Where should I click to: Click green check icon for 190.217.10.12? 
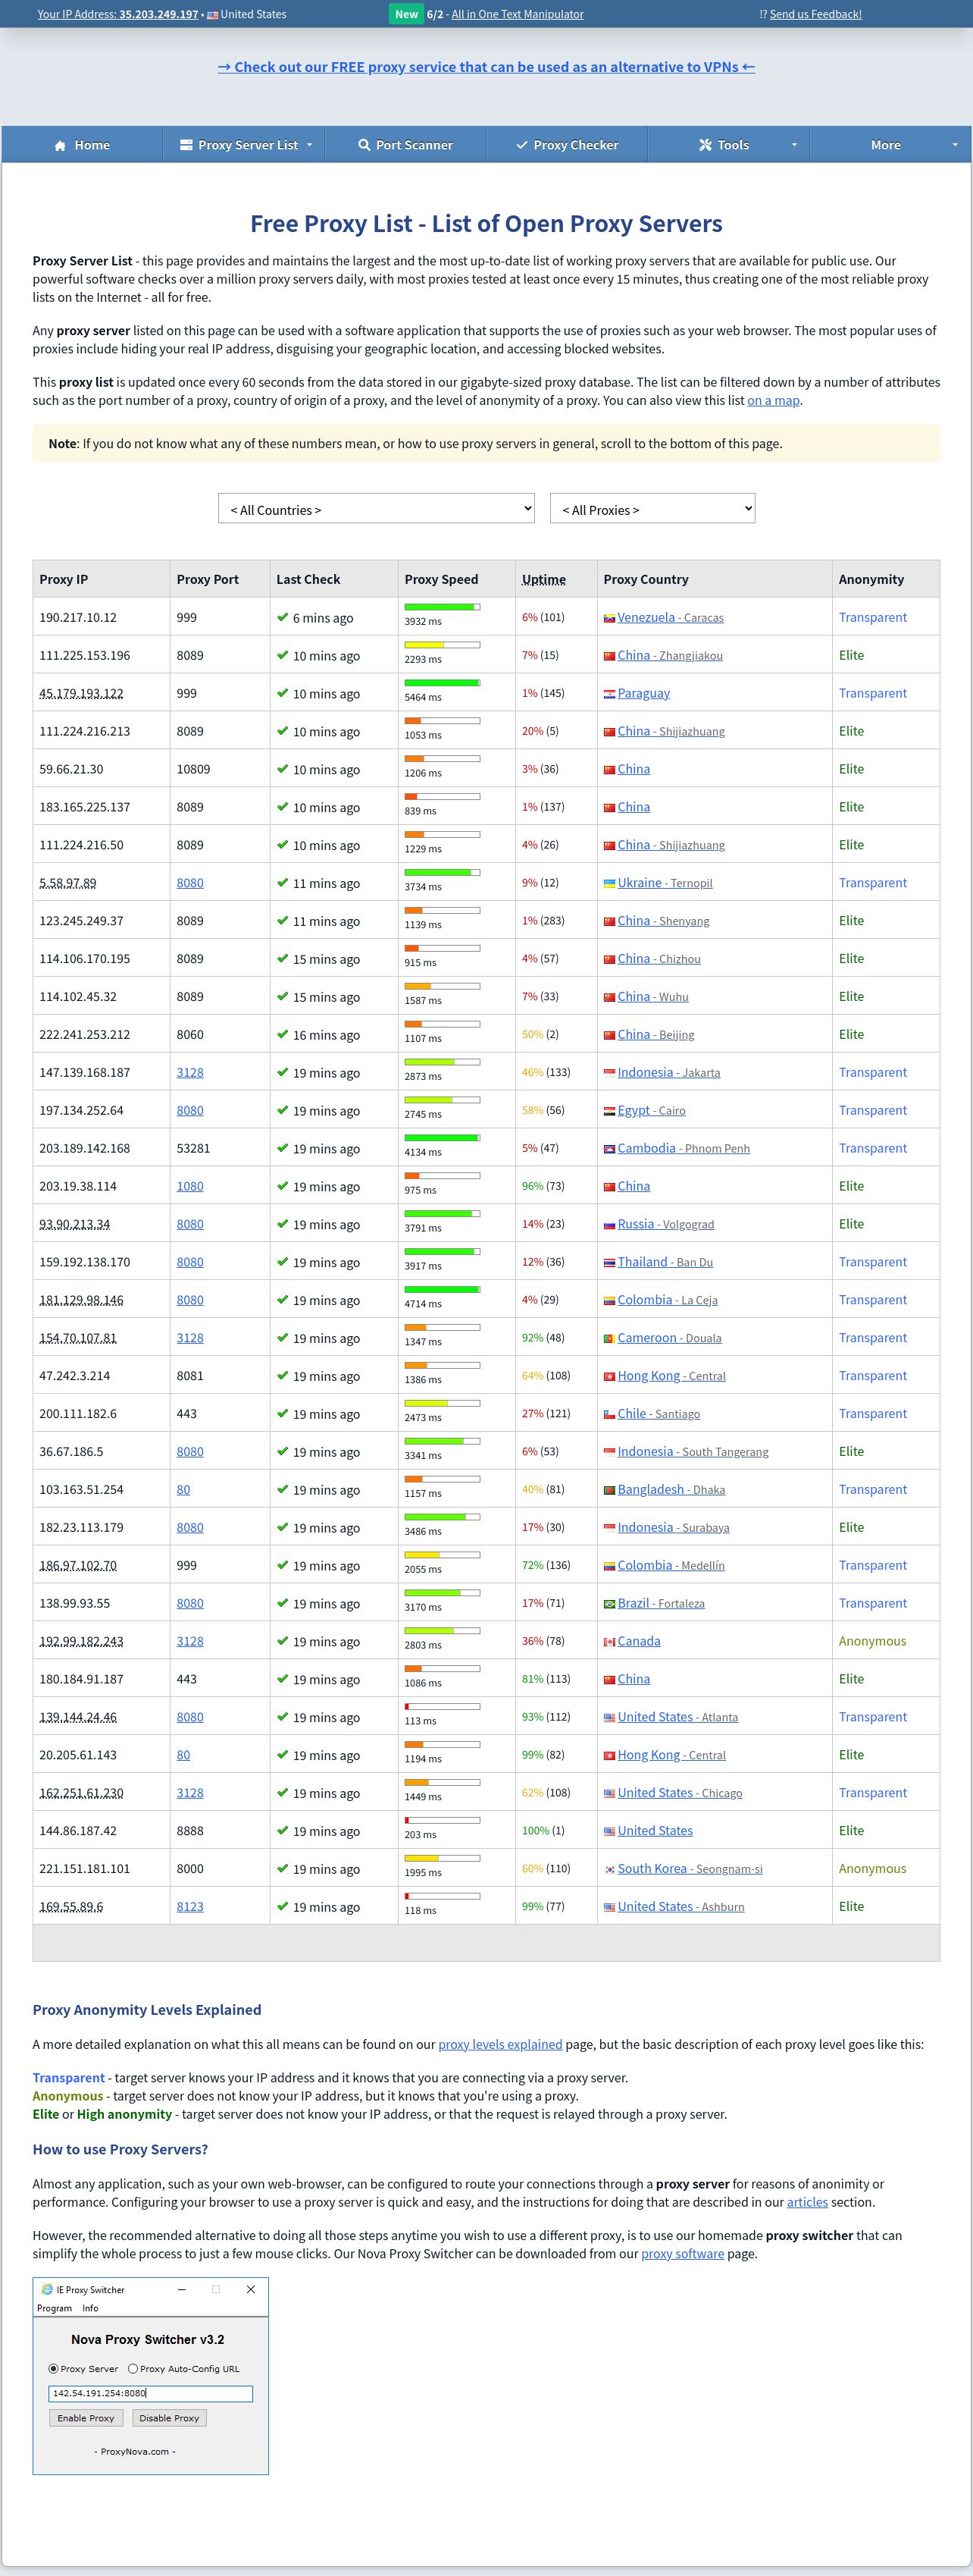[x=283, y=618]
